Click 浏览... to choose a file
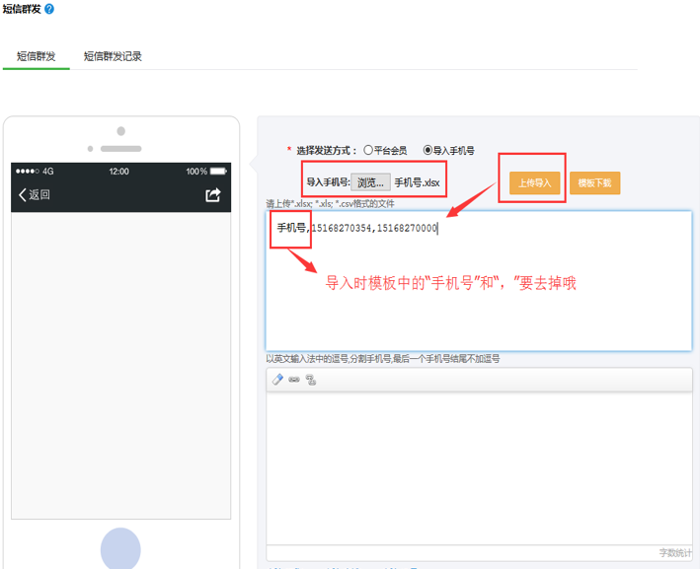Screen dimensions: 700x569 coord(370,182)
